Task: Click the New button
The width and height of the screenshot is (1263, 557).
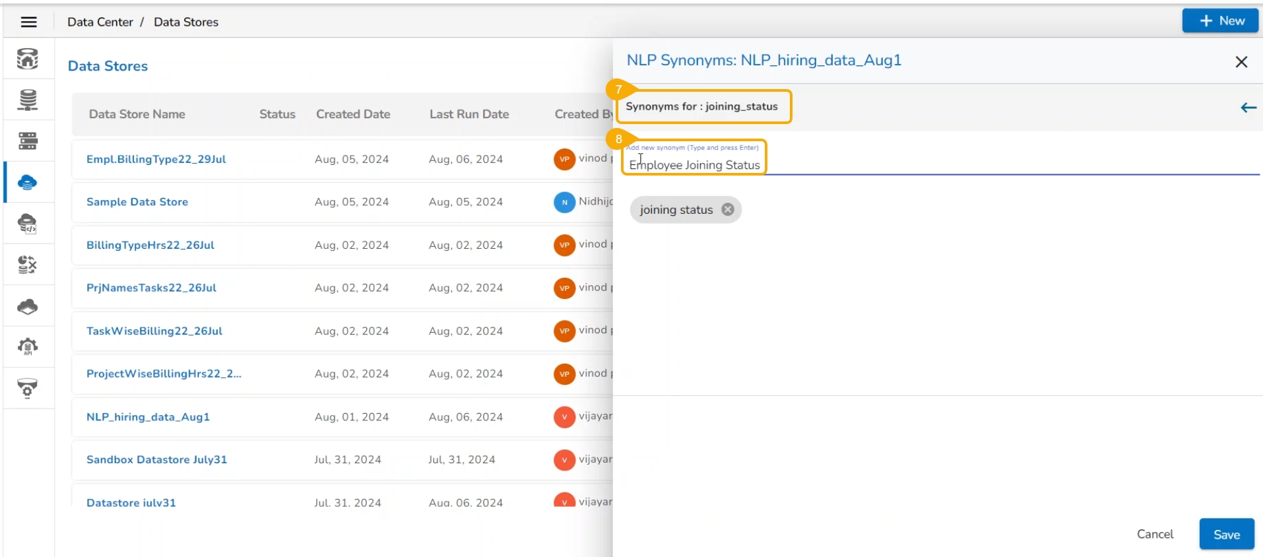Action: click(x=1220, y=21)
